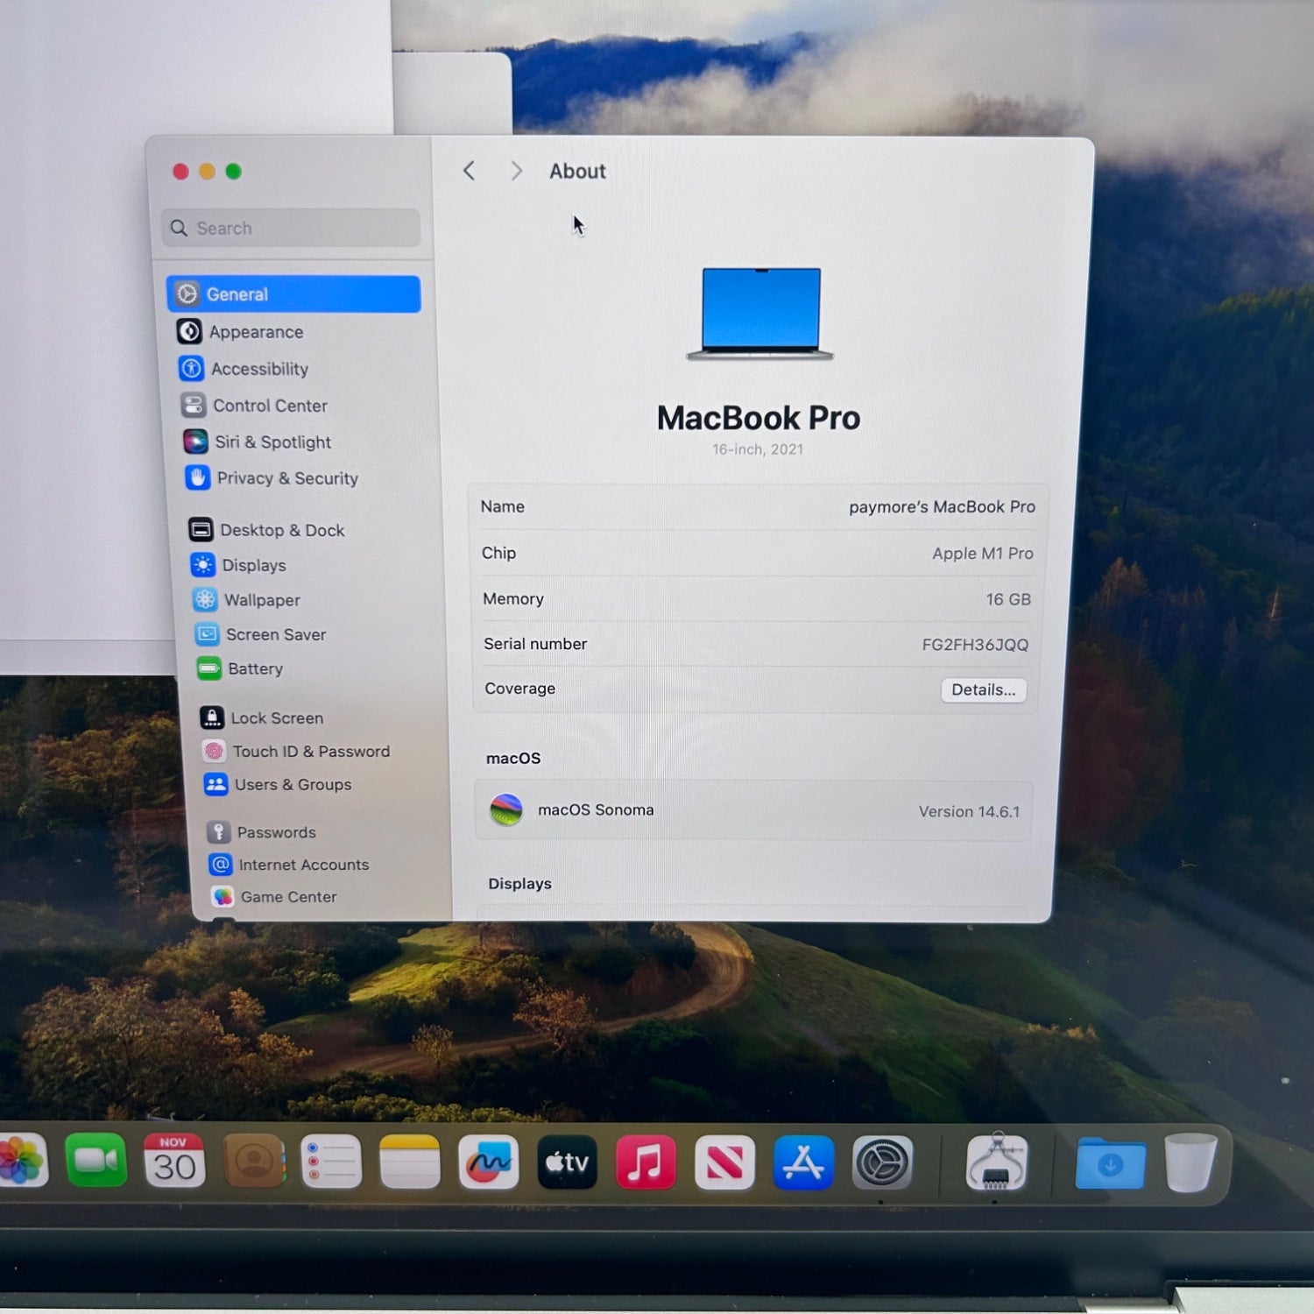Open Control Center settings
Image resolution: width=1314 pixels, height=1314 pixels.
point(269,406)
